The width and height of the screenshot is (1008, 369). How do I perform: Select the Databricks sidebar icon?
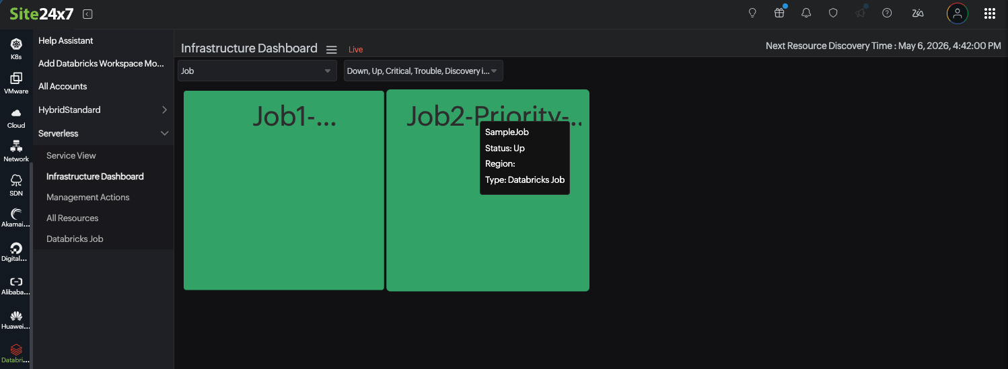point(16,354)
